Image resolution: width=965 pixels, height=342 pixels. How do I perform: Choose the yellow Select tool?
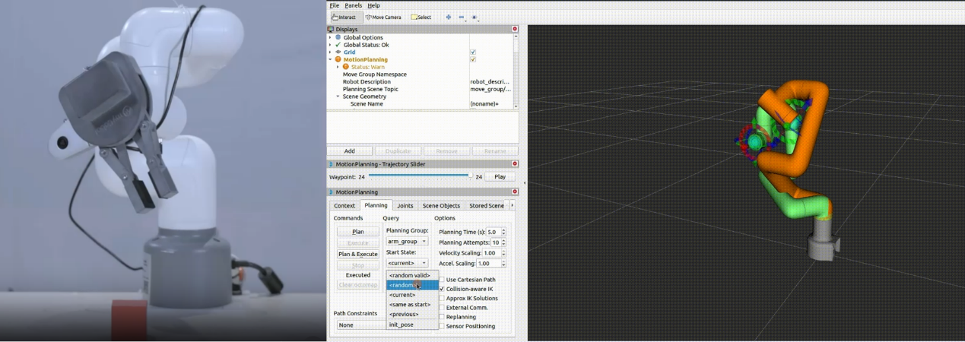coord(421,17)
